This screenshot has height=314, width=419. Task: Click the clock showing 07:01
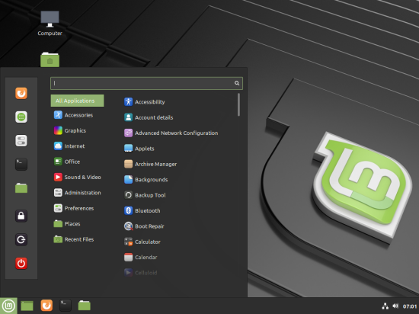410,306
